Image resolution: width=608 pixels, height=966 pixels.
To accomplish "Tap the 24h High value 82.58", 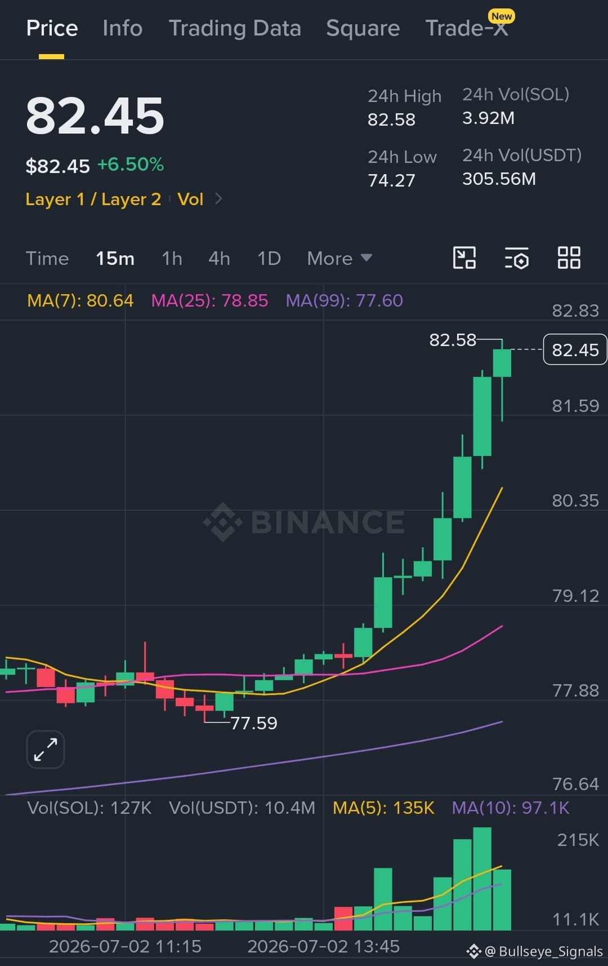I will point(391,119).
